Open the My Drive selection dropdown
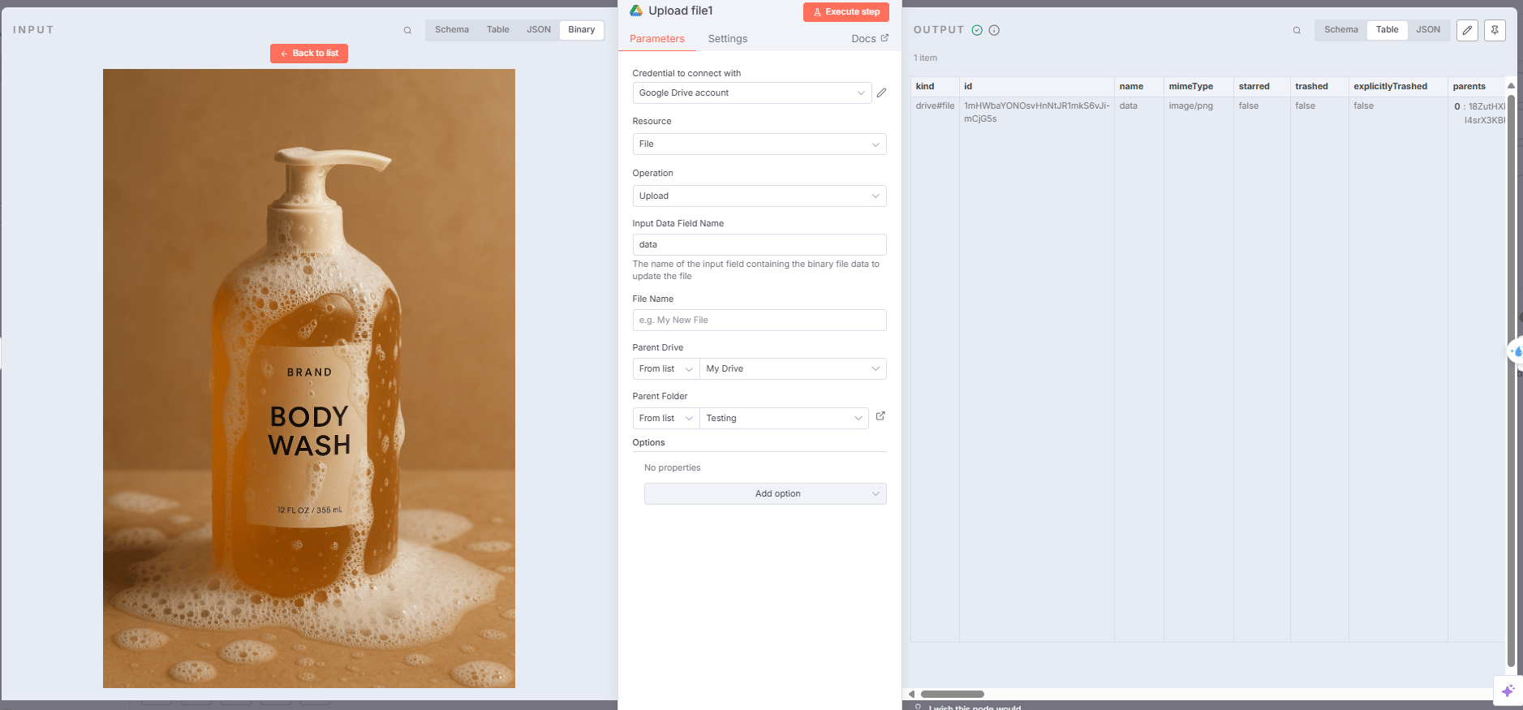Screen dimensions: 1523x710 pos(793,368)
